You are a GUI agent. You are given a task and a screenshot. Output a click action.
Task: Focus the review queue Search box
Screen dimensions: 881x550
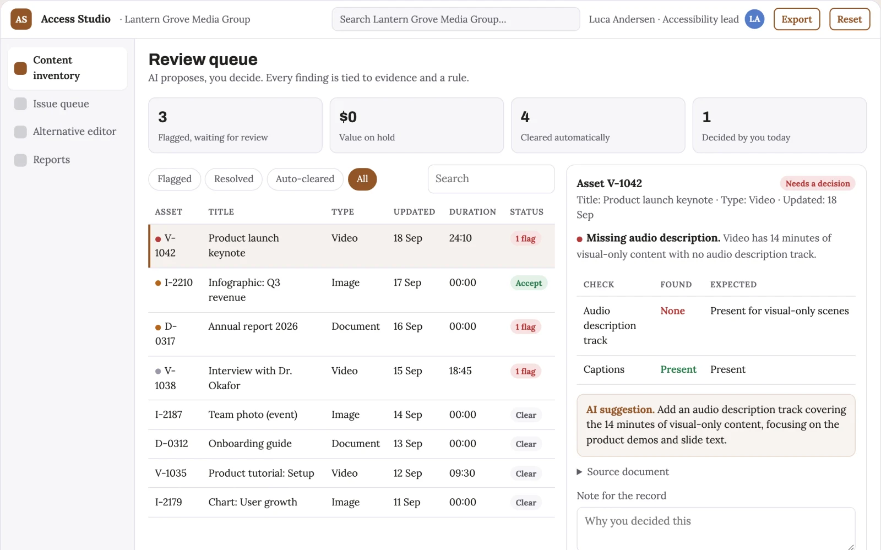[491, 179]
